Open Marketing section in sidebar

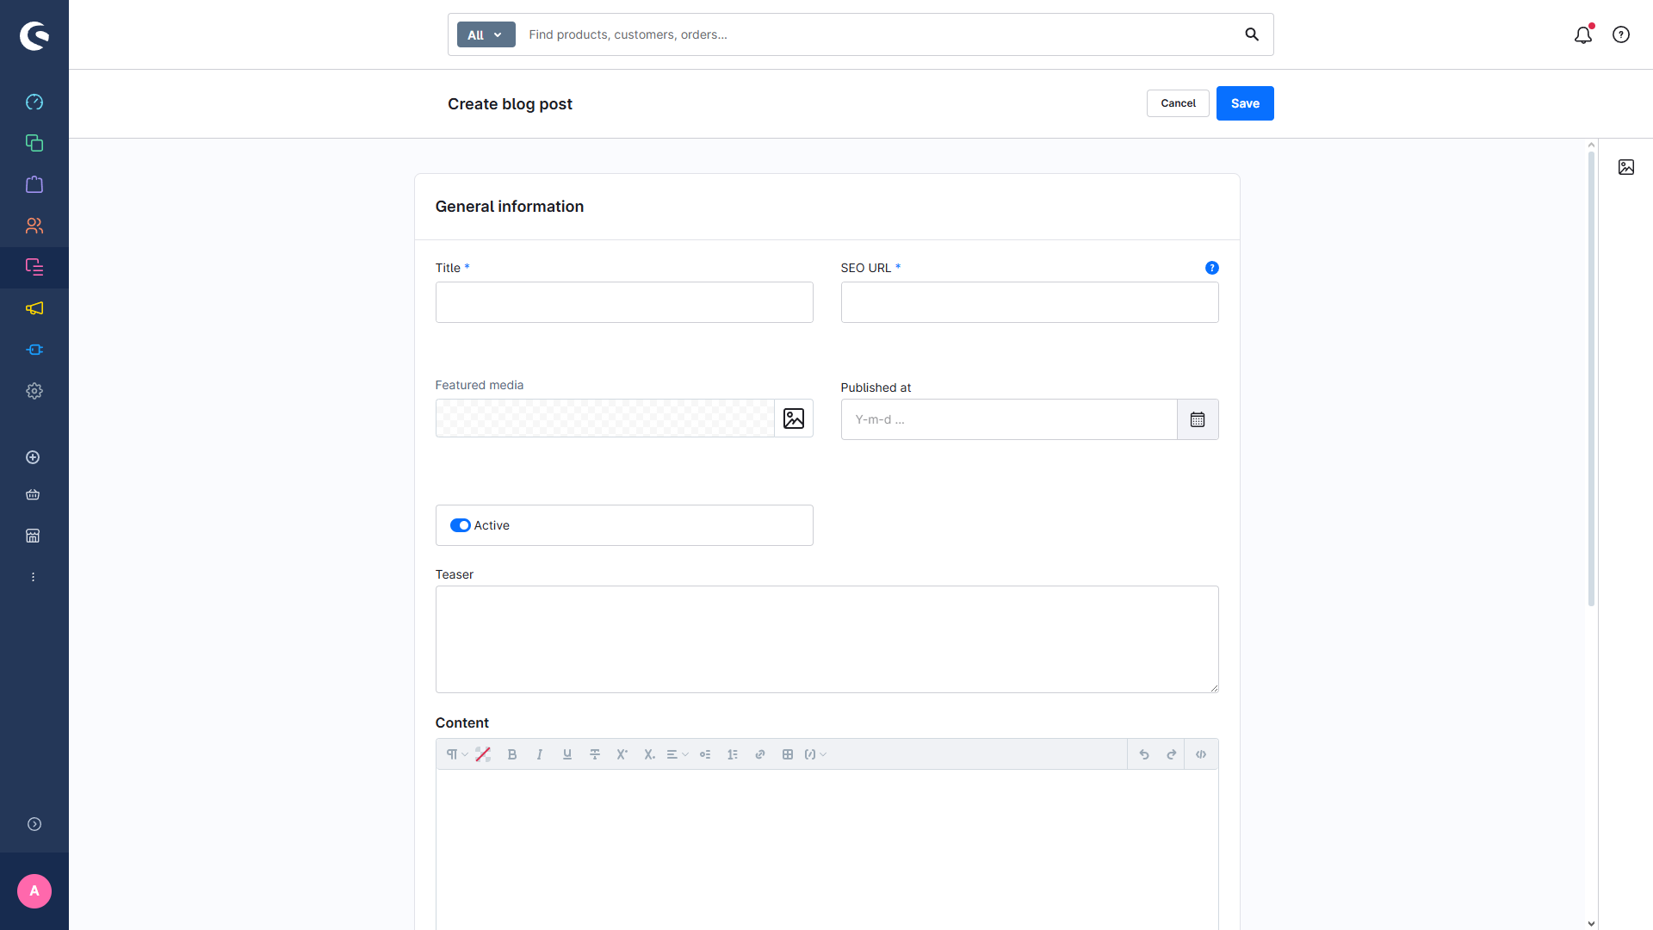point(34,308)
